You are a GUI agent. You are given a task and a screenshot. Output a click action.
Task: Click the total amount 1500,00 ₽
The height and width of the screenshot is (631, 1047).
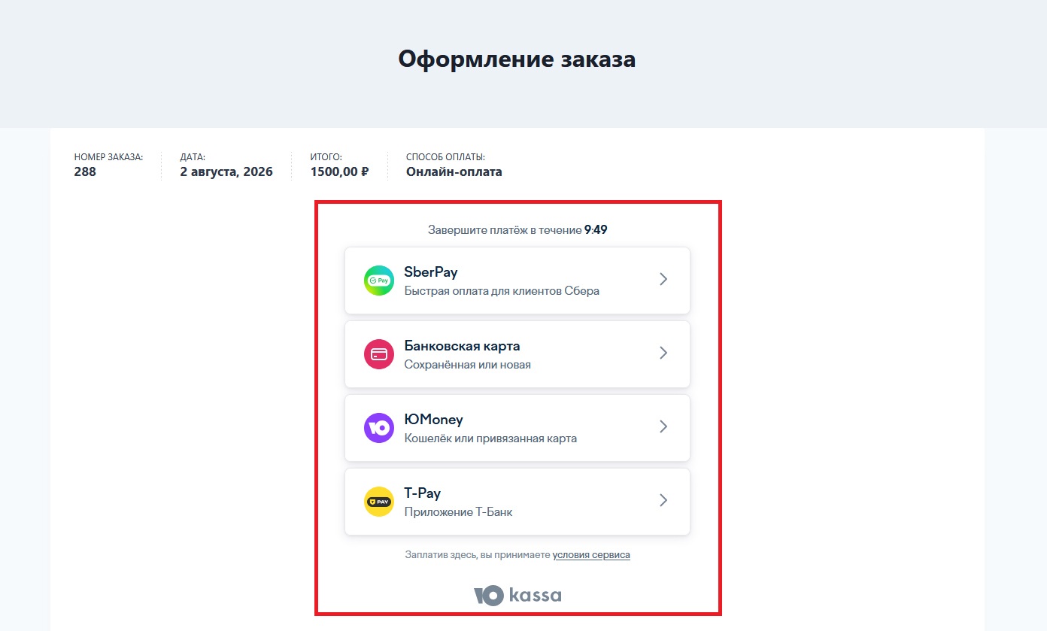pos(339,171)
